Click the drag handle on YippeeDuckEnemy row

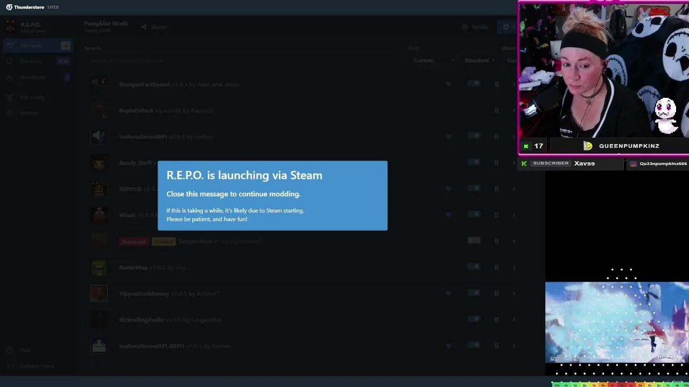click(x=496, y=293)
